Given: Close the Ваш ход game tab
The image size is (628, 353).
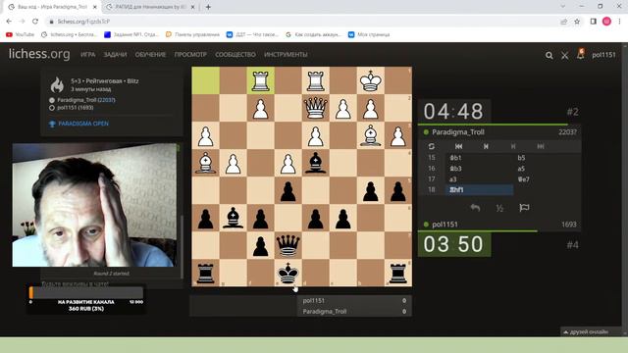Looking at the screenshot, I should tap(95, 7).
